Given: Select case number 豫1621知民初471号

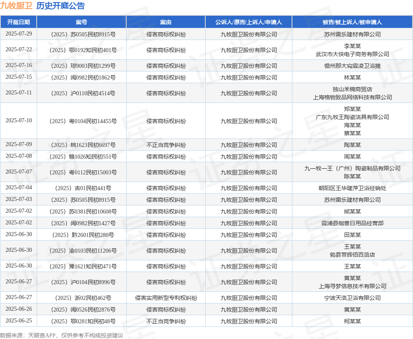Looking at the screenshot, I should click(x=83, y=266).
